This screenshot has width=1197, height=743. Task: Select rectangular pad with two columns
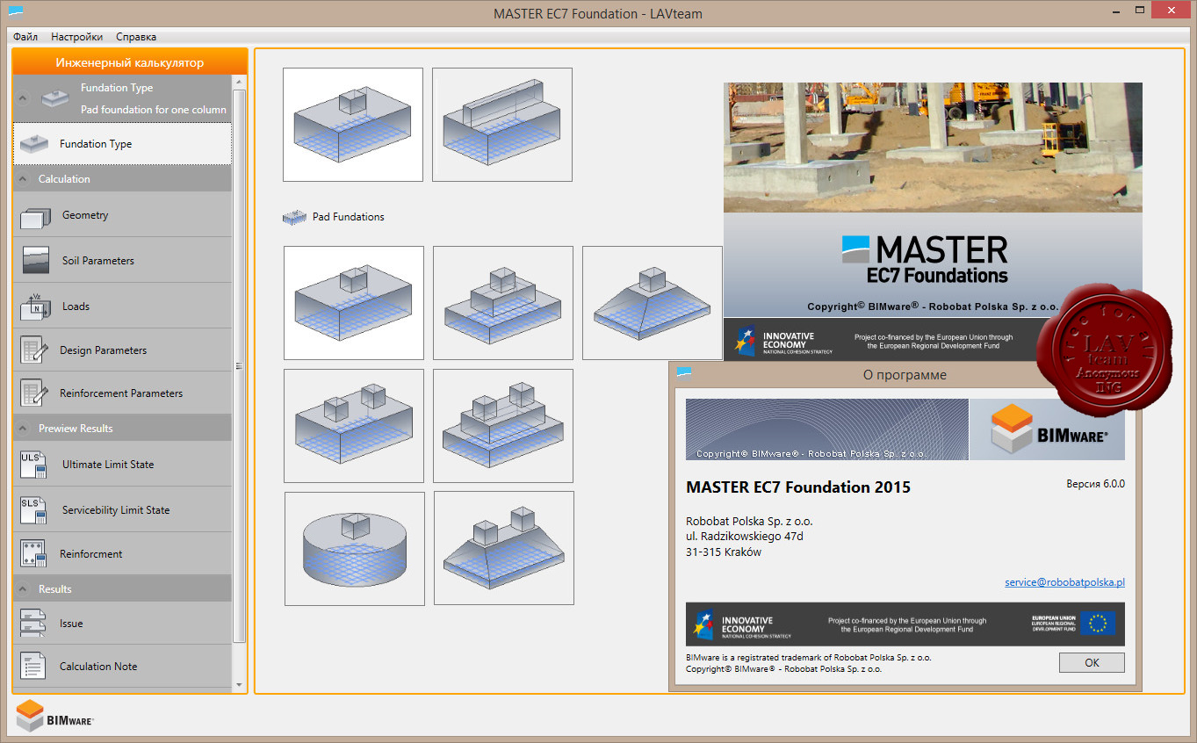[354, 426]
